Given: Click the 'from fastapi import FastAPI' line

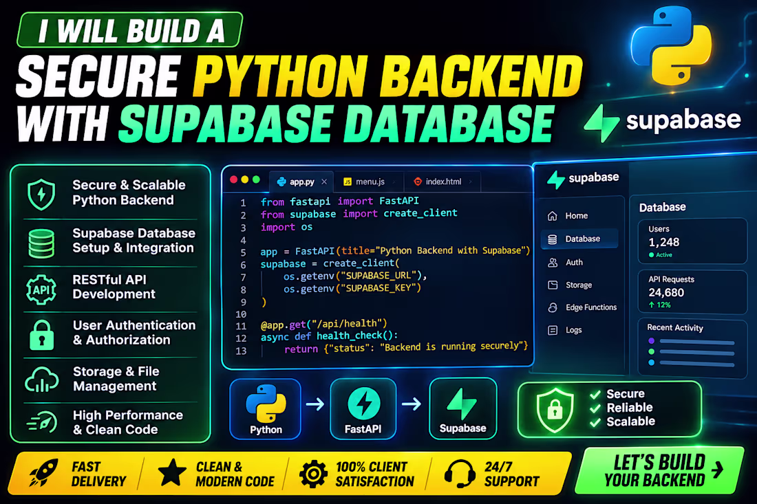Looking at the screenshot, I should coord(340,201).
